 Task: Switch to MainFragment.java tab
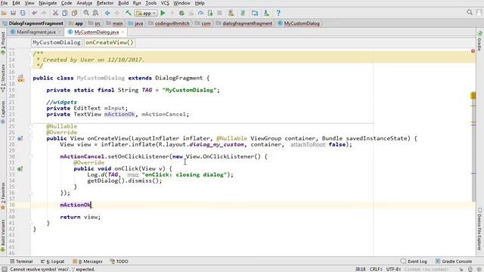click(x=36, y=32)
